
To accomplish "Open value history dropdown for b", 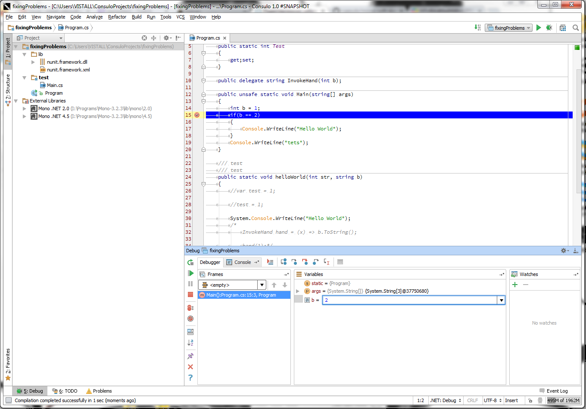I will 501,300.
